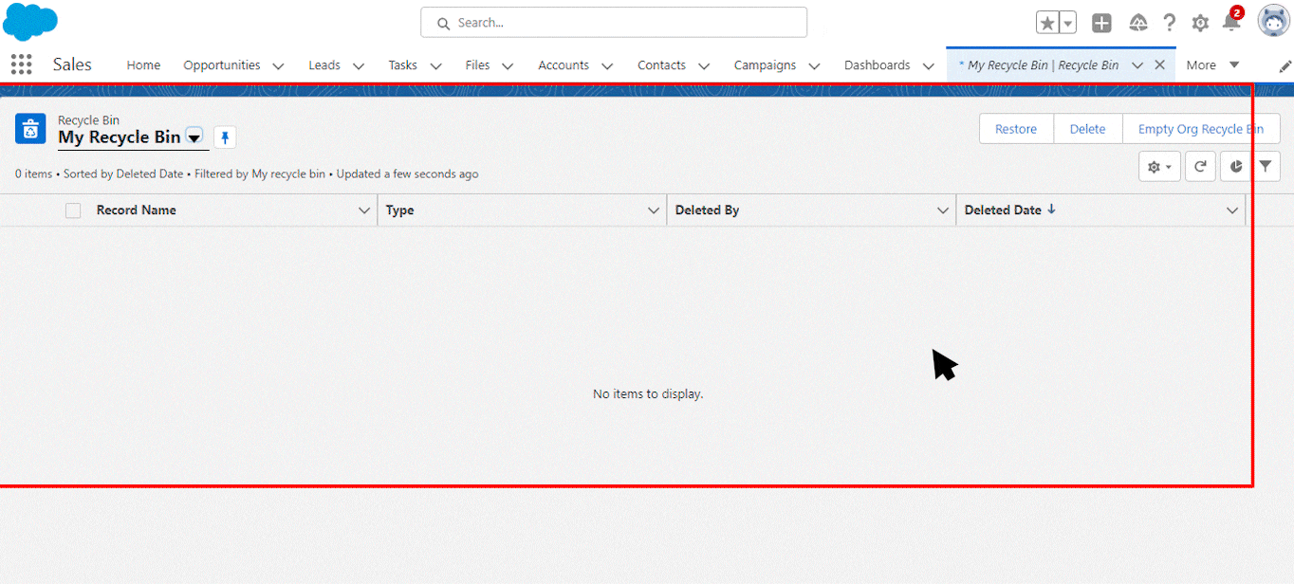
Task: Focus the global Search field
Action: (x=614, y=23)
